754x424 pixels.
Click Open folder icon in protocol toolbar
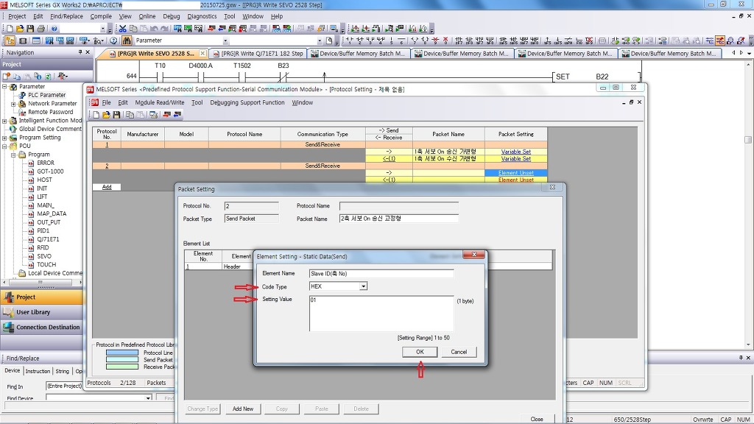tap(106, 115)
